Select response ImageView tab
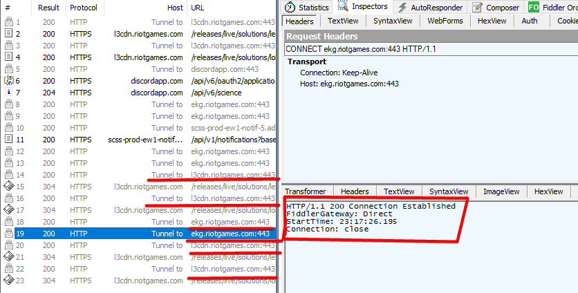578x293 pixels. pos(501,191)
